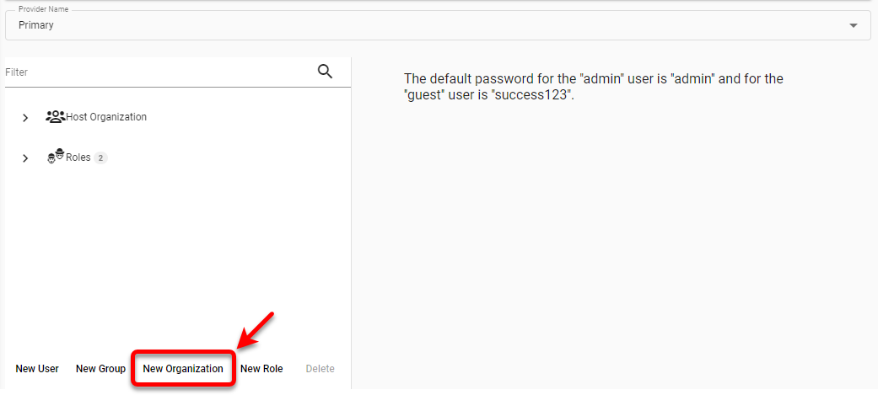Open the Provider Name dropdown arrow
The width and height of the screenshot is (878, 395).
click(854, 25)
